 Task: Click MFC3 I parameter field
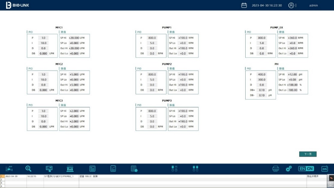(43, 116)
